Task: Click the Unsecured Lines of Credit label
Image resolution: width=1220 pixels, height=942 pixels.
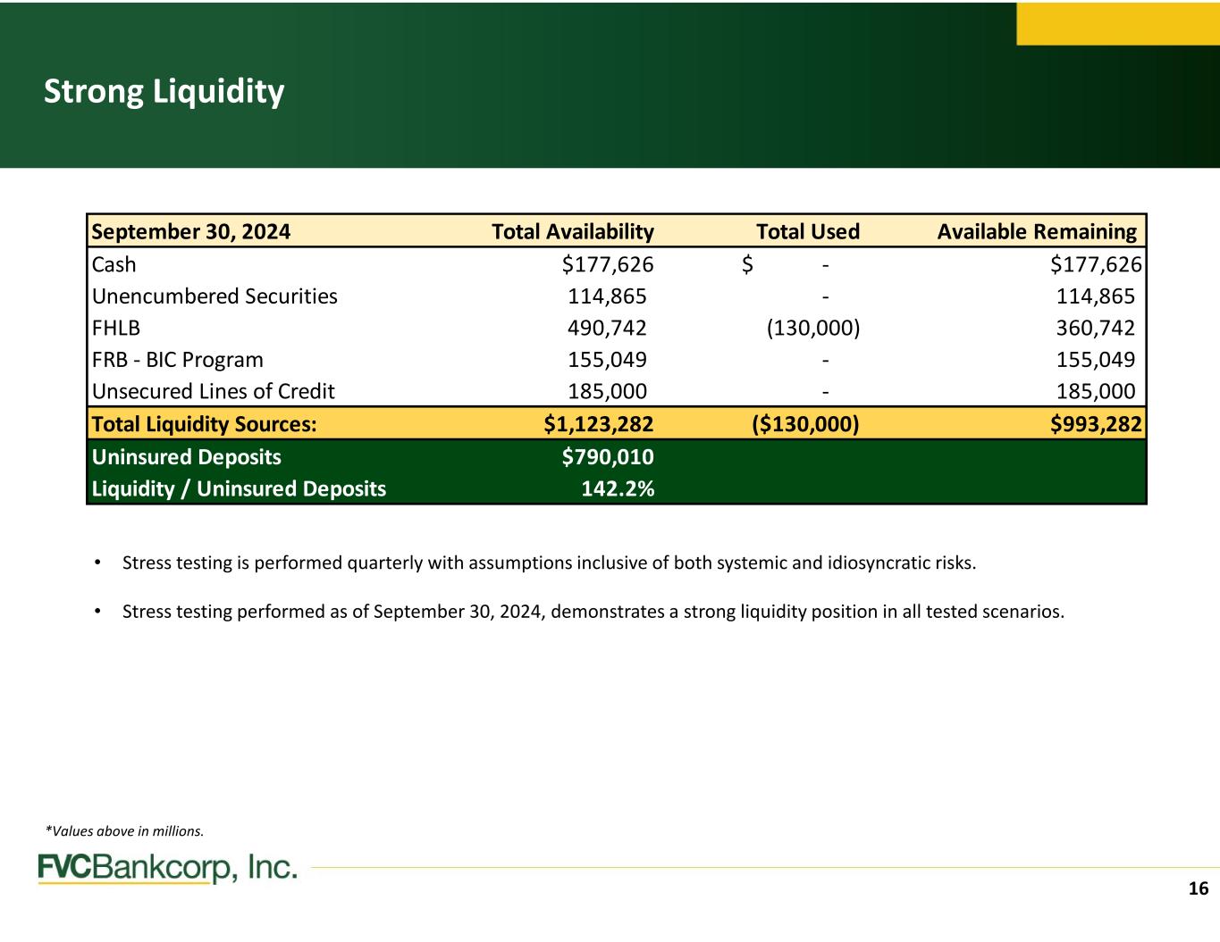Action: point(214,391)
